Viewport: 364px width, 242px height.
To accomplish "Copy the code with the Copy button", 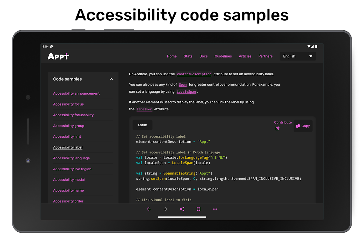I will pyautogui.click(x=303, y=126).
